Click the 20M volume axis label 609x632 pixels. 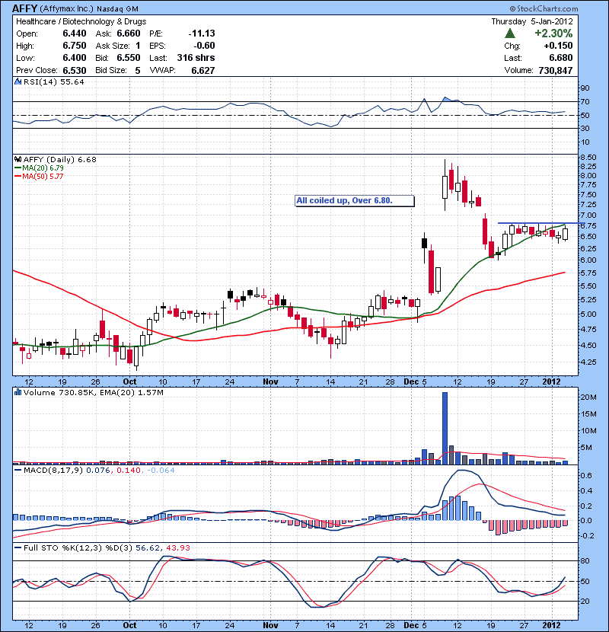pyautogui.click(x=588, y=397)
